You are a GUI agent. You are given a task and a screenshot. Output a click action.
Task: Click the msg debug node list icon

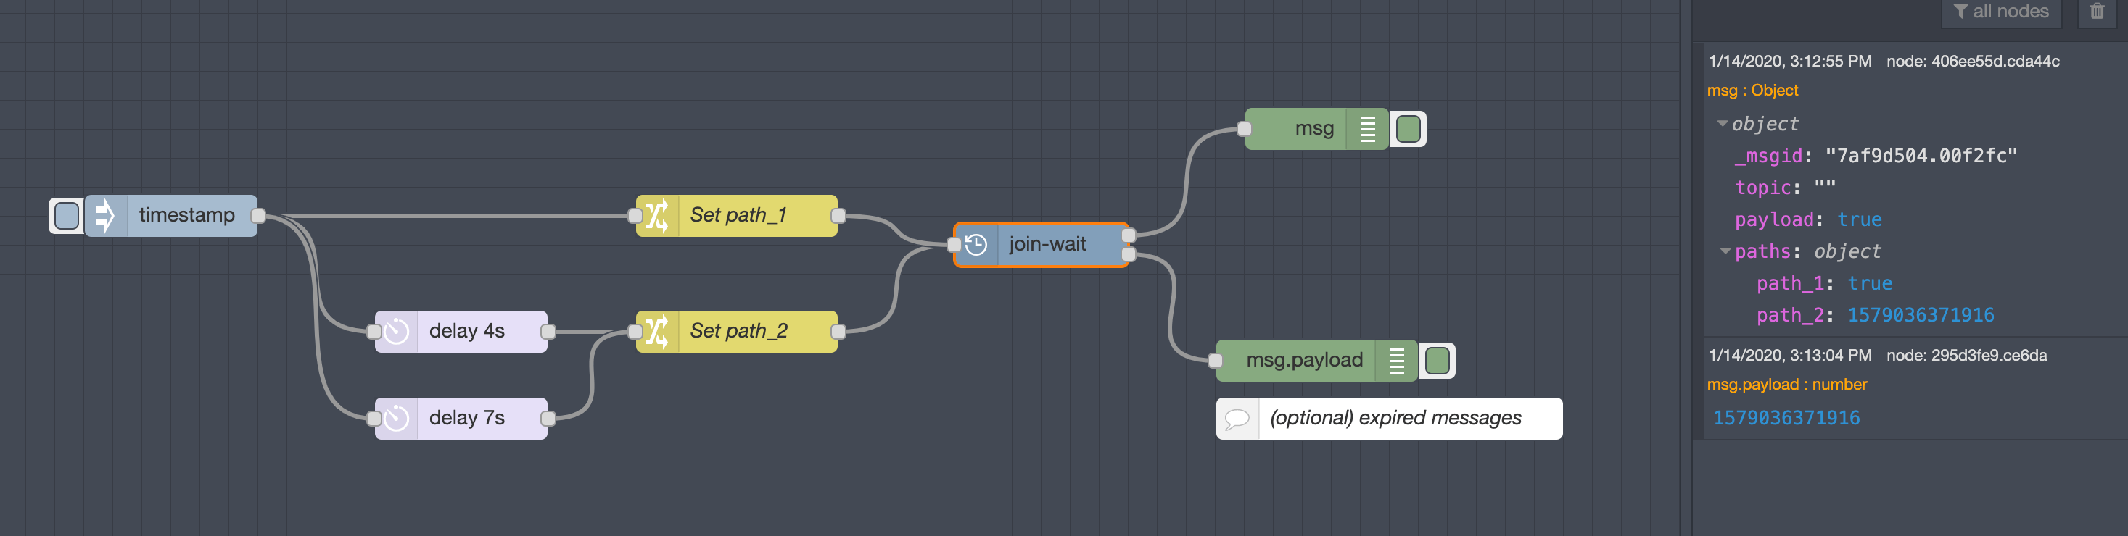pyautogui.click(x=1367, y=130)
